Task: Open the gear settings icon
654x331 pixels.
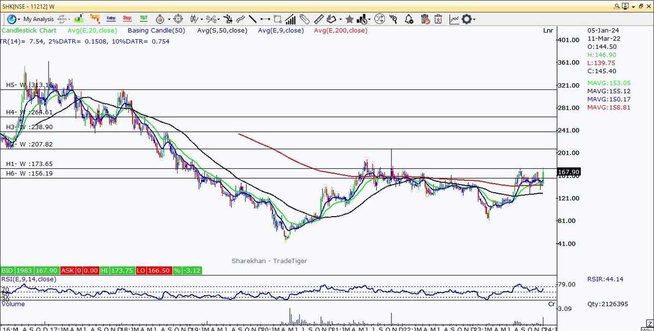Action: coord(466,19)
